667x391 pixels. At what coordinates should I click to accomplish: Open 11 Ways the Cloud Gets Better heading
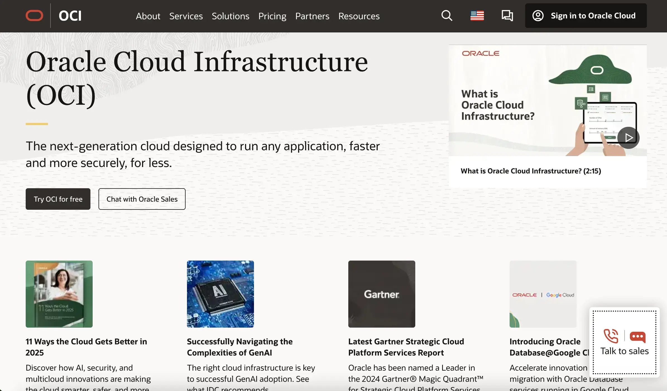(x=86, y=347)
